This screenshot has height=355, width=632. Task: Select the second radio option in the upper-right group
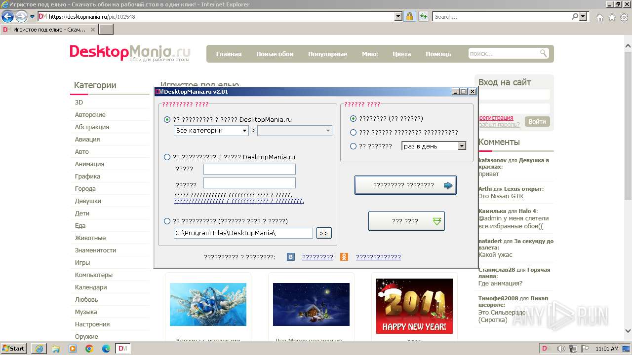point(353,132)
